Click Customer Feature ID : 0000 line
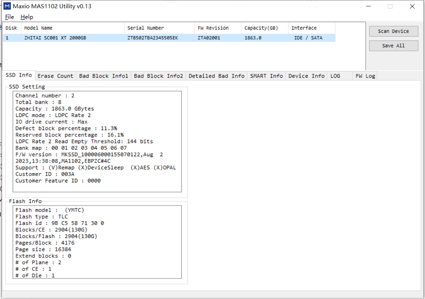This screenshot has width=425, height=299. click(58, 181)
